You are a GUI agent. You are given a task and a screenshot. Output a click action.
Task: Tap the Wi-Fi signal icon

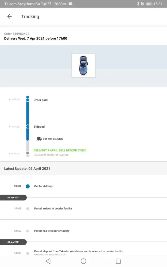49,4
